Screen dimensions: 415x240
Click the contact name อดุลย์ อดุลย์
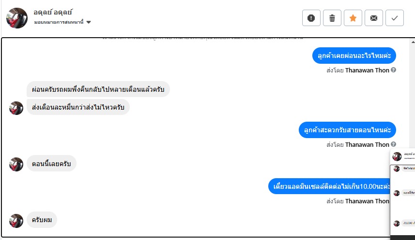pos(53,12)
